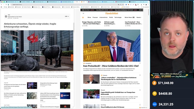Open article 'Ungewöhnlich große Verkäufe kurz vor Trumps'
Screen dimensions: 194x109
pos(118,93)
